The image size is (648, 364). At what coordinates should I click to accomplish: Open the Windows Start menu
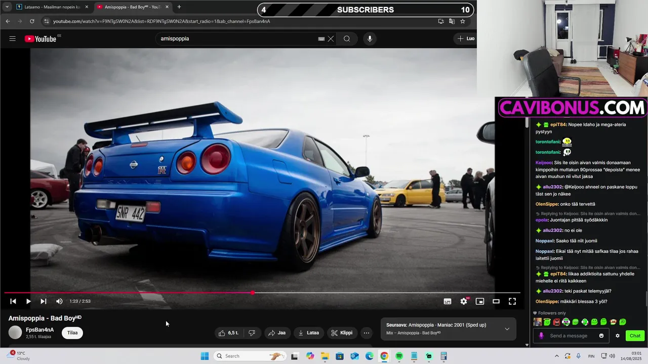coord(205,356)
